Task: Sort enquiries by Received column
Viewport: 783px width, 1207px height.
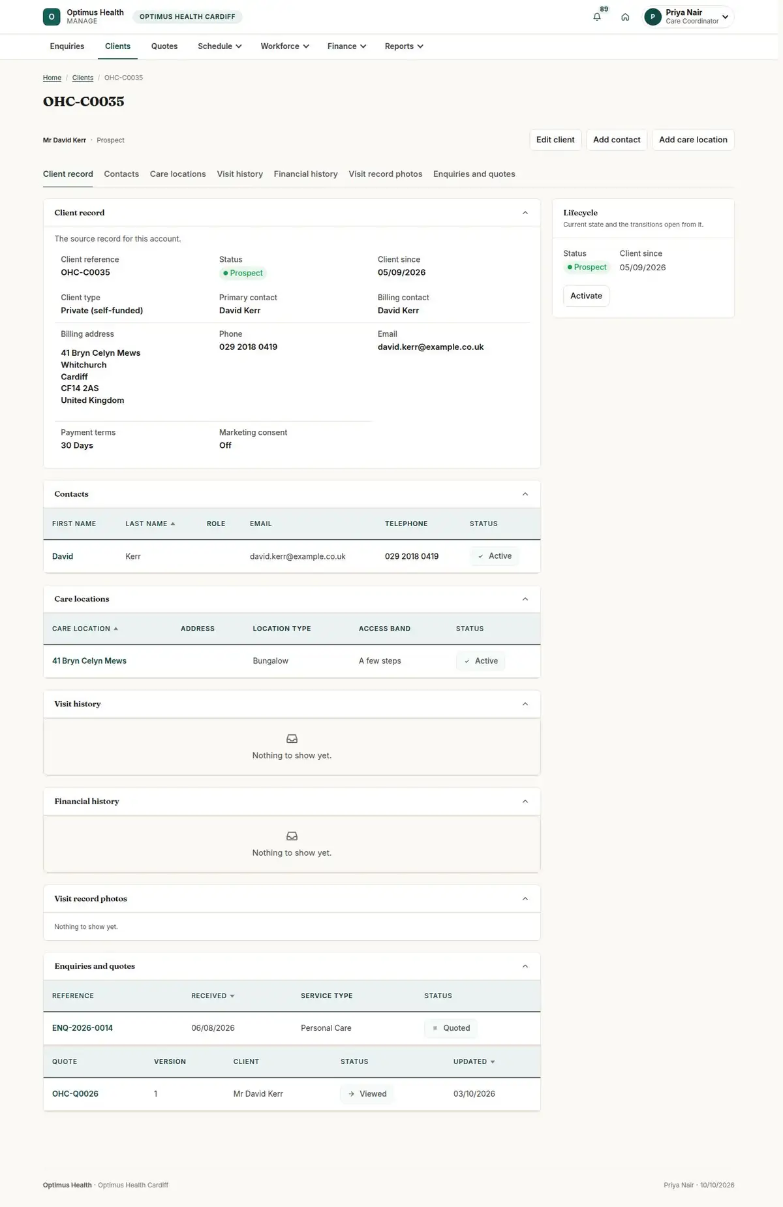Action: 213,996
